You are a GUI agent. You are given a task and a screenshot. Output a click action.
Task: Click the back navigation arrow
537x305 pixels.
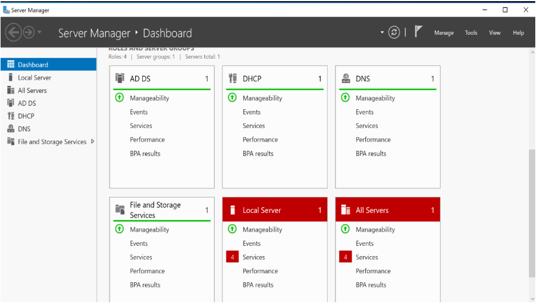[x=14, y=32]
